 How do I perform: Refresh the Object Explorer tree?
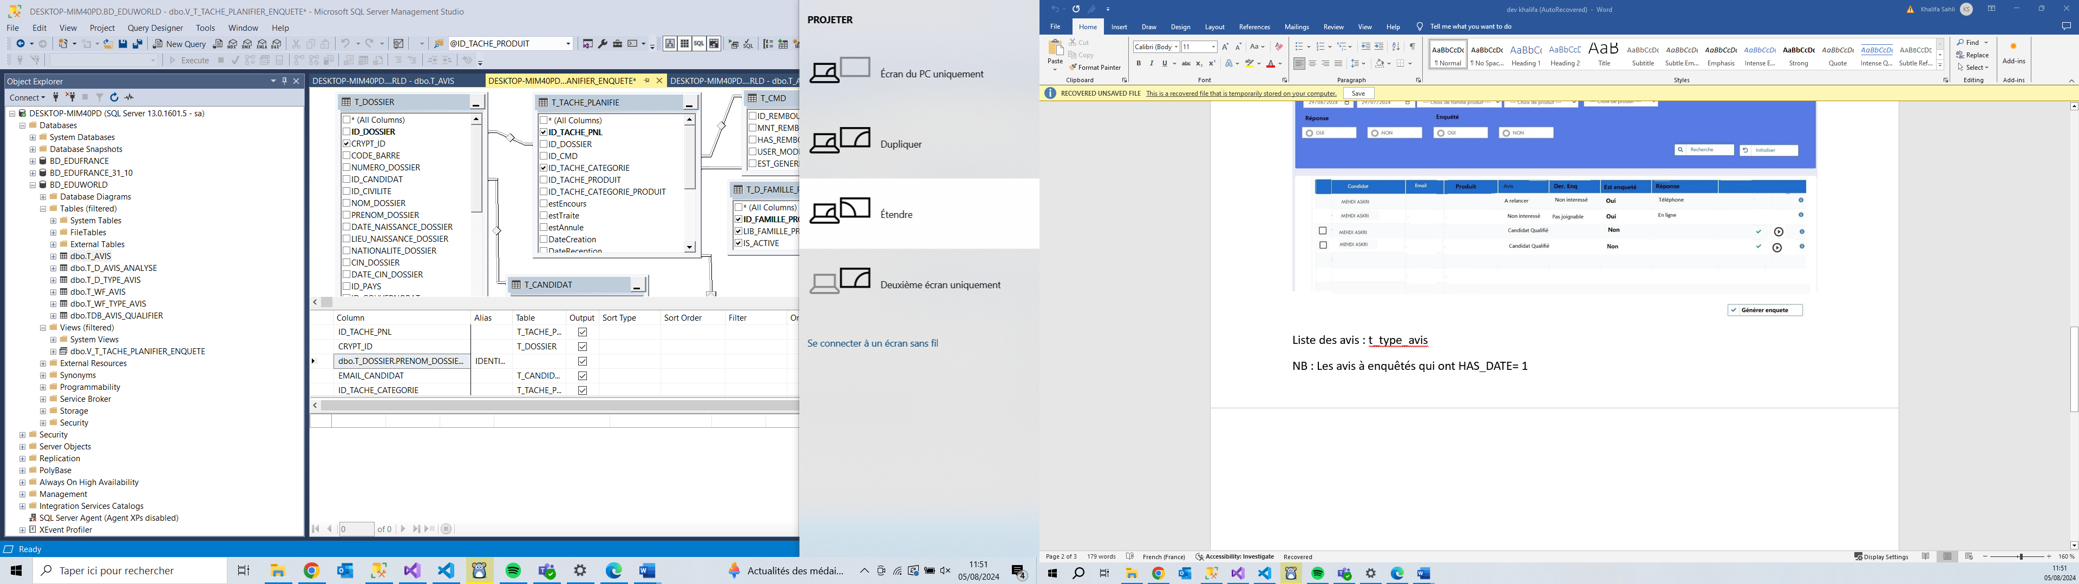(114, 97)
